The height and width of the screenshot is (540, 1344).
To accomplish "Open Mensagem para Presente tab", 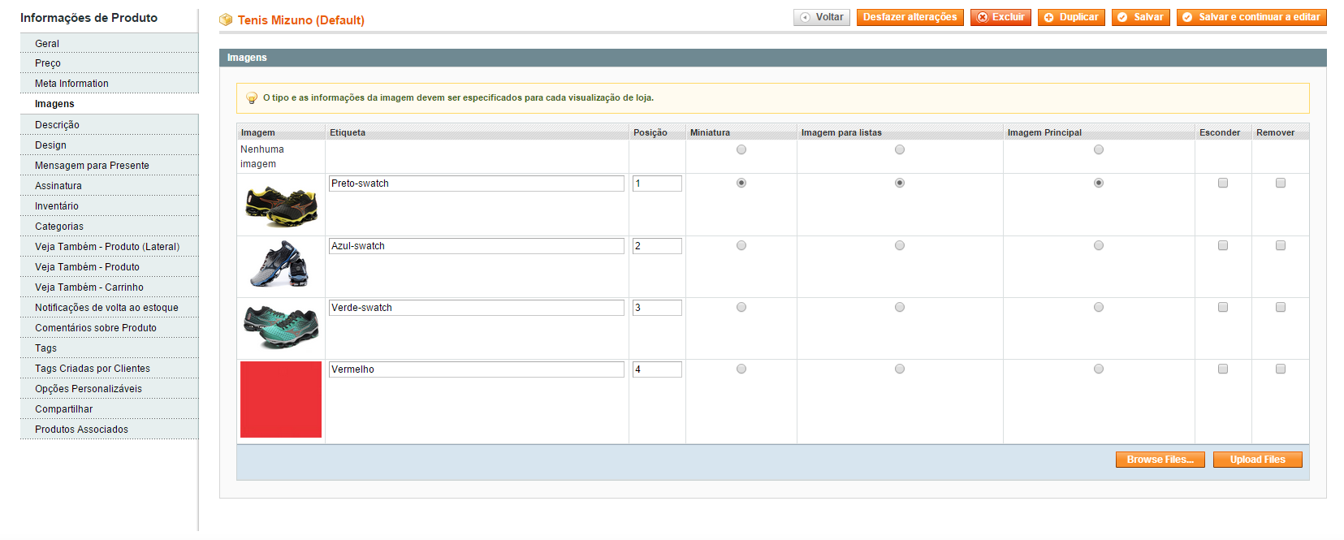I will click(109, 166).
